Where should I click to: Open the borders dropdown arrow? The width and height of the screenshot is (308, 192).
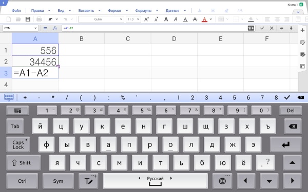(x=242, y=19)
